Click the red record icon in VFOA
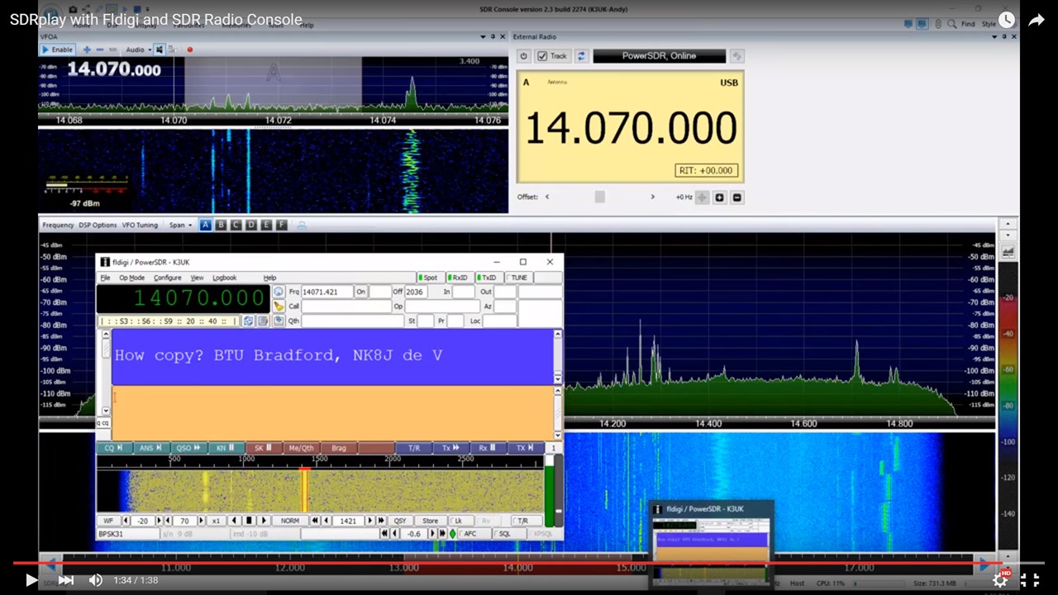The height and width of the screenshot is (595, 1058). click(189, 50)
